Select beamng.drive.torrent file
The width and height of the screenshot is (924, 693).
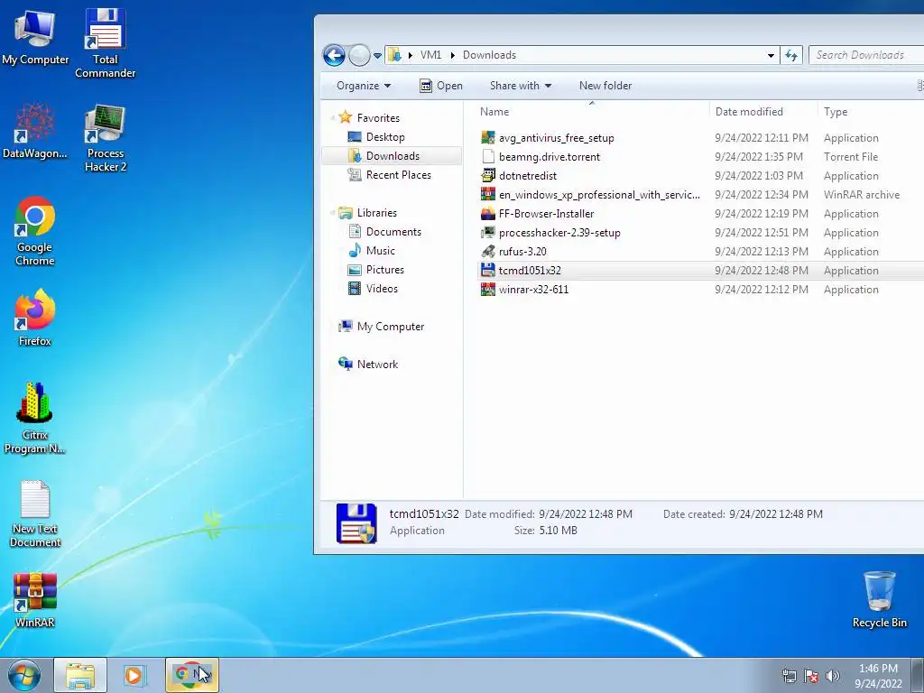(x=550, y=157)
